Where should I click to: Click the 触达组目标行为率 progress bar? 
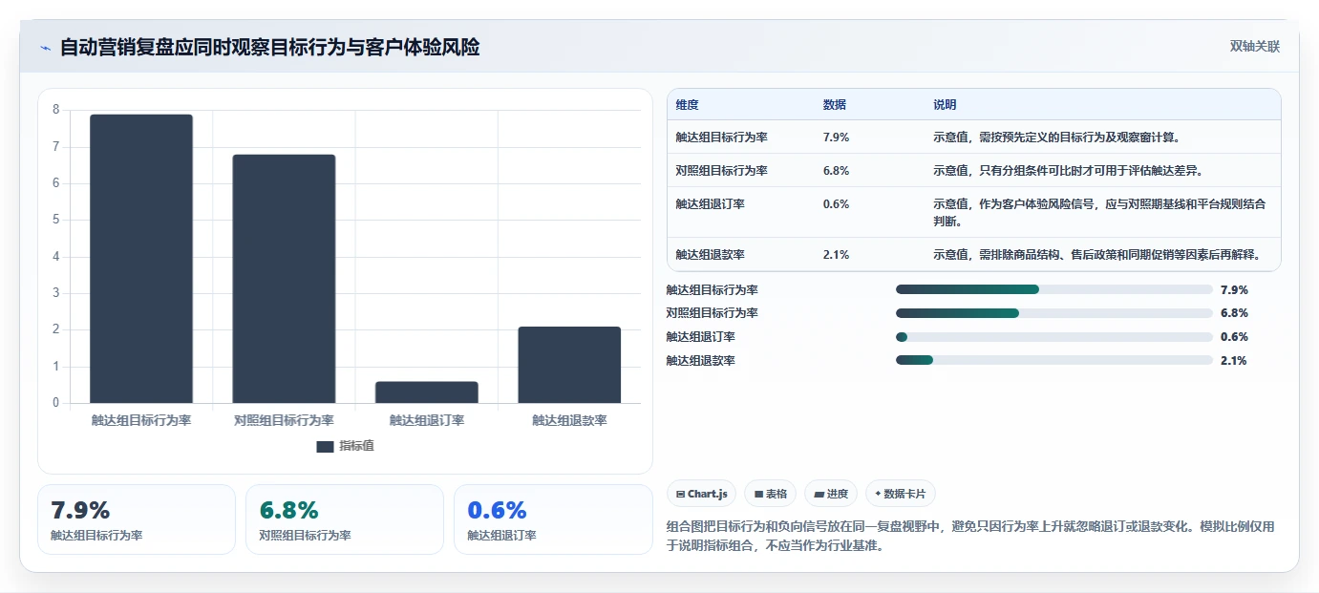pyautogui.click(x=1054, y=289)
